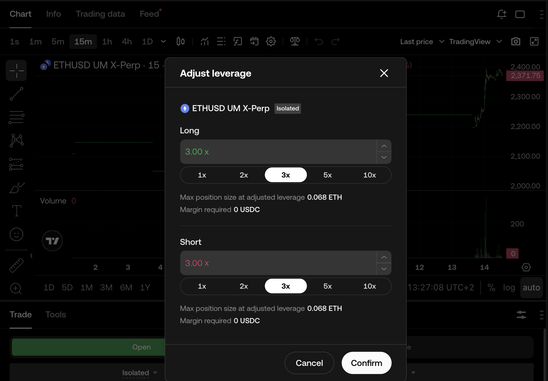Viewport: 548px width, 381px height.
Task: Confirm the leverage adjustment
Action: [x=367, y=363]
